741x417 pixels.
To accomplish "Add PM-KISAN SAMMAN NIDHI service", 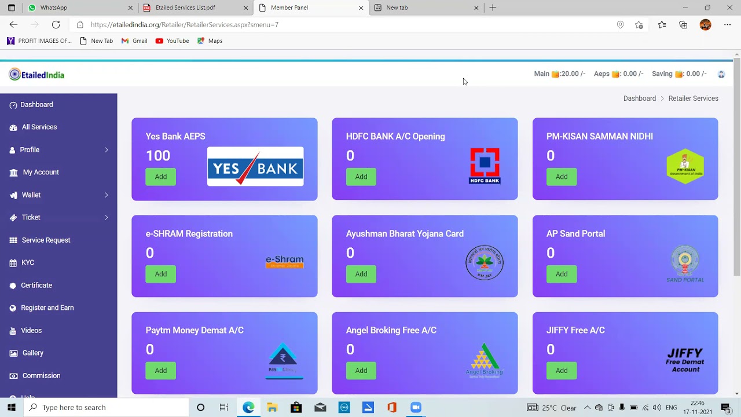I will click(x=562, y=177).
